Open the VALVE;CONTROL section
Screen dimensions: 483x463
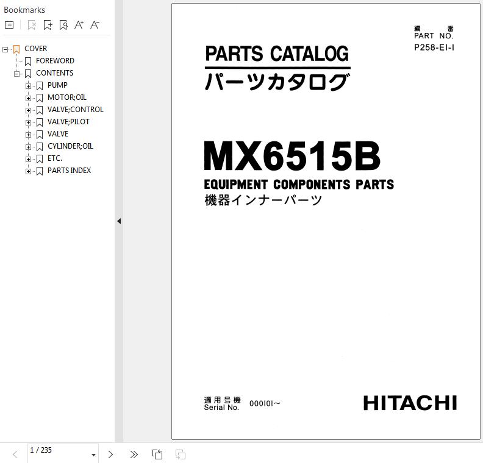point(76,110)
